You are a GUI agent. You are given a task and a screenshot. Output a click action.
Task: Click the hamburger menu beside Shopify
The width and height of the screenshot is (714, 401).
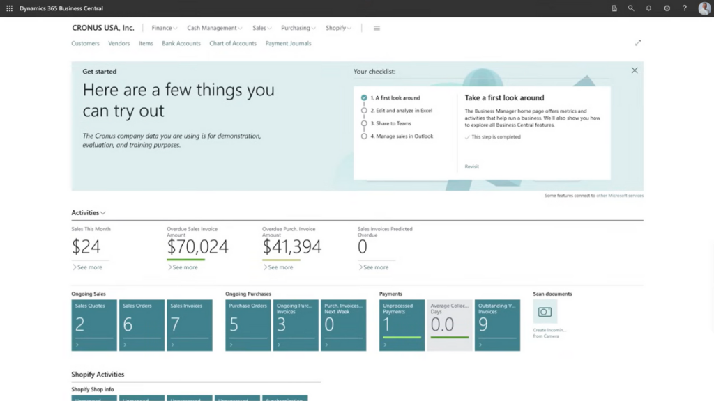point(377,28)
